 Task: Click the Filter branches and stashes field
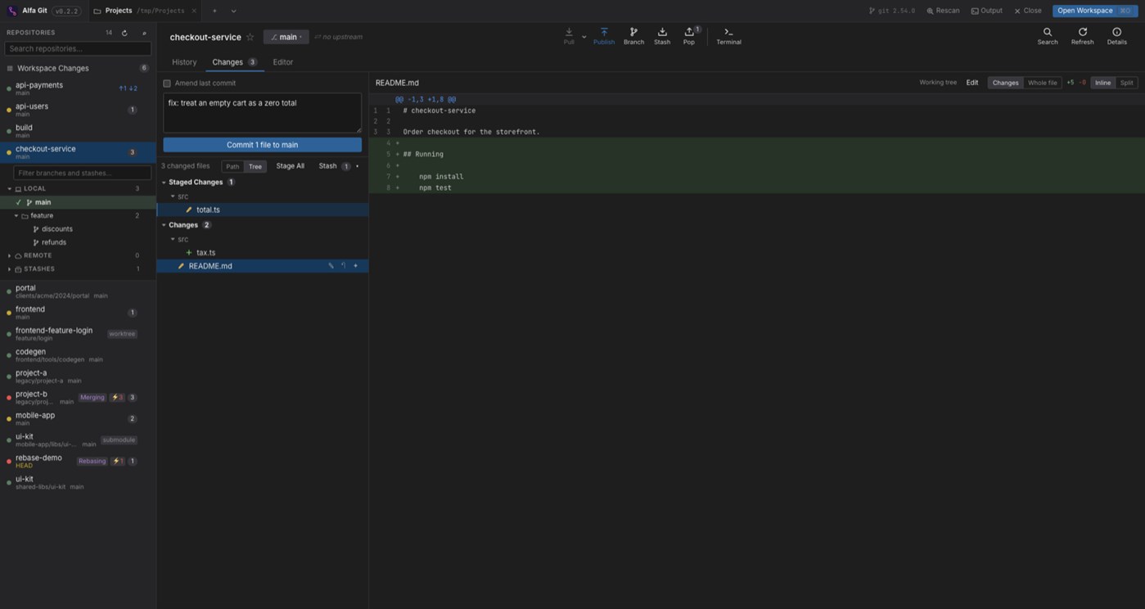pos(82,173)
